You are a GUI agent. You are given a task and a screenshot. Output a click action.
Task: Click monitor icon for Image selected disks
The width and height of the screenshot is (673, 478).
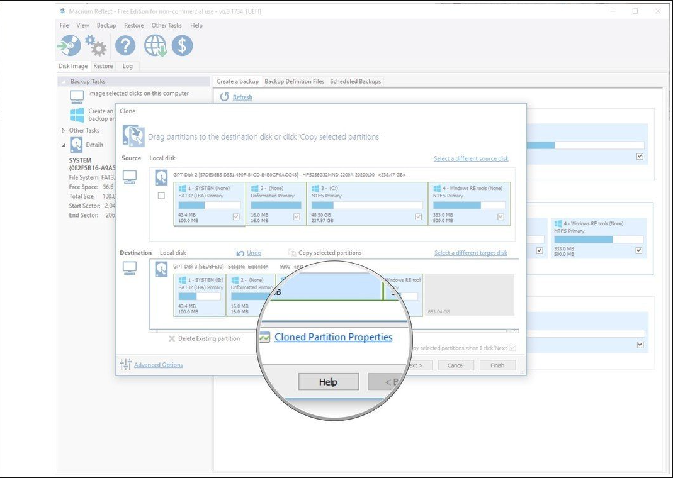pyautogui.click(x=77, y=97)
